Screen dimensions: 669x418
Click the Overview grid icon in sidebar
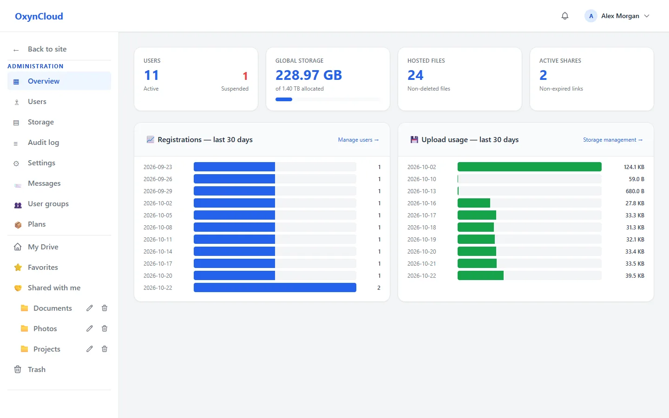click(x=16, y=82)
